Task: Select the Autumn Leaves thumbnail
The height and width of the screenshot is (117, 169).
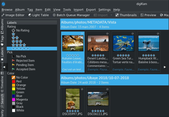Action: tap(73, 43)
